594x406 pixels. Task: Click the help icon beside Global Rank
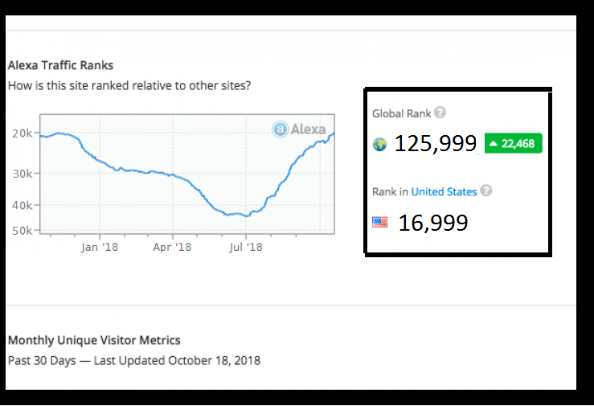[x=440, y=113]
